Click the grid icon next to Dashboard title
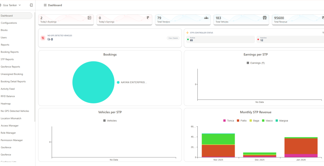Screen dimensions: 324x166 coord(45,5)
